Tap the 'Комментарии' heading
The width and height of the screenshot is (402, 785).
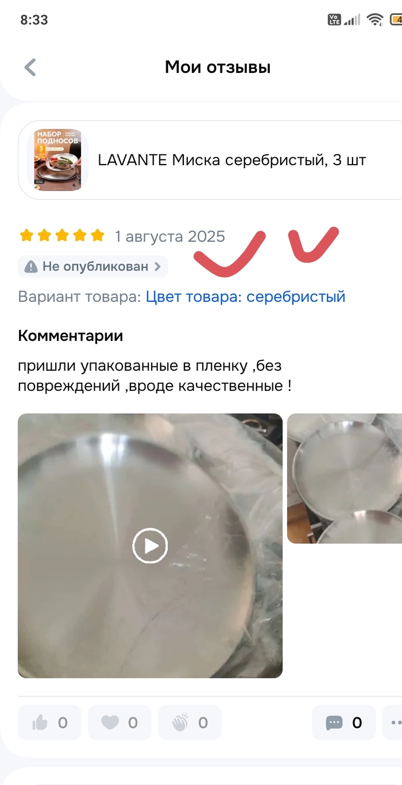click(71, 336)
